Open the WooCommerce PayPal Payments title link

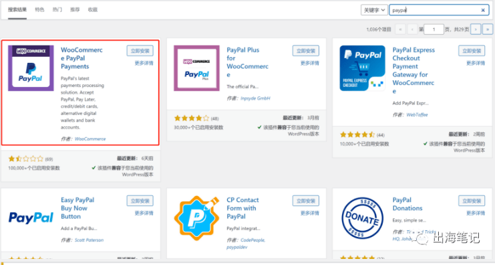81,58
